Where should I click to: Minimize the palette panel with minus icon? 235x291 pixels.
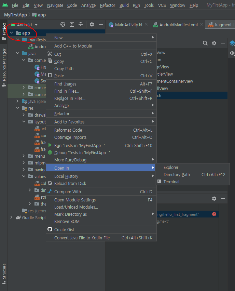tap(223, 43)
